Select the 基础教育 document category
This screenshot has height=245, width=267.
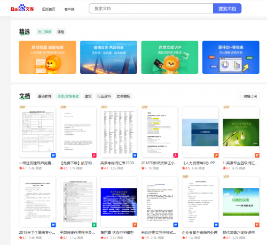click(44, 96)
